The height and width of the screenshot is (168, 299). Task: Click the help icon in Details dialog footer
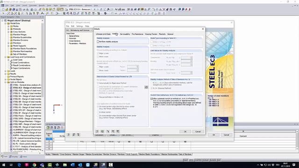97,132
